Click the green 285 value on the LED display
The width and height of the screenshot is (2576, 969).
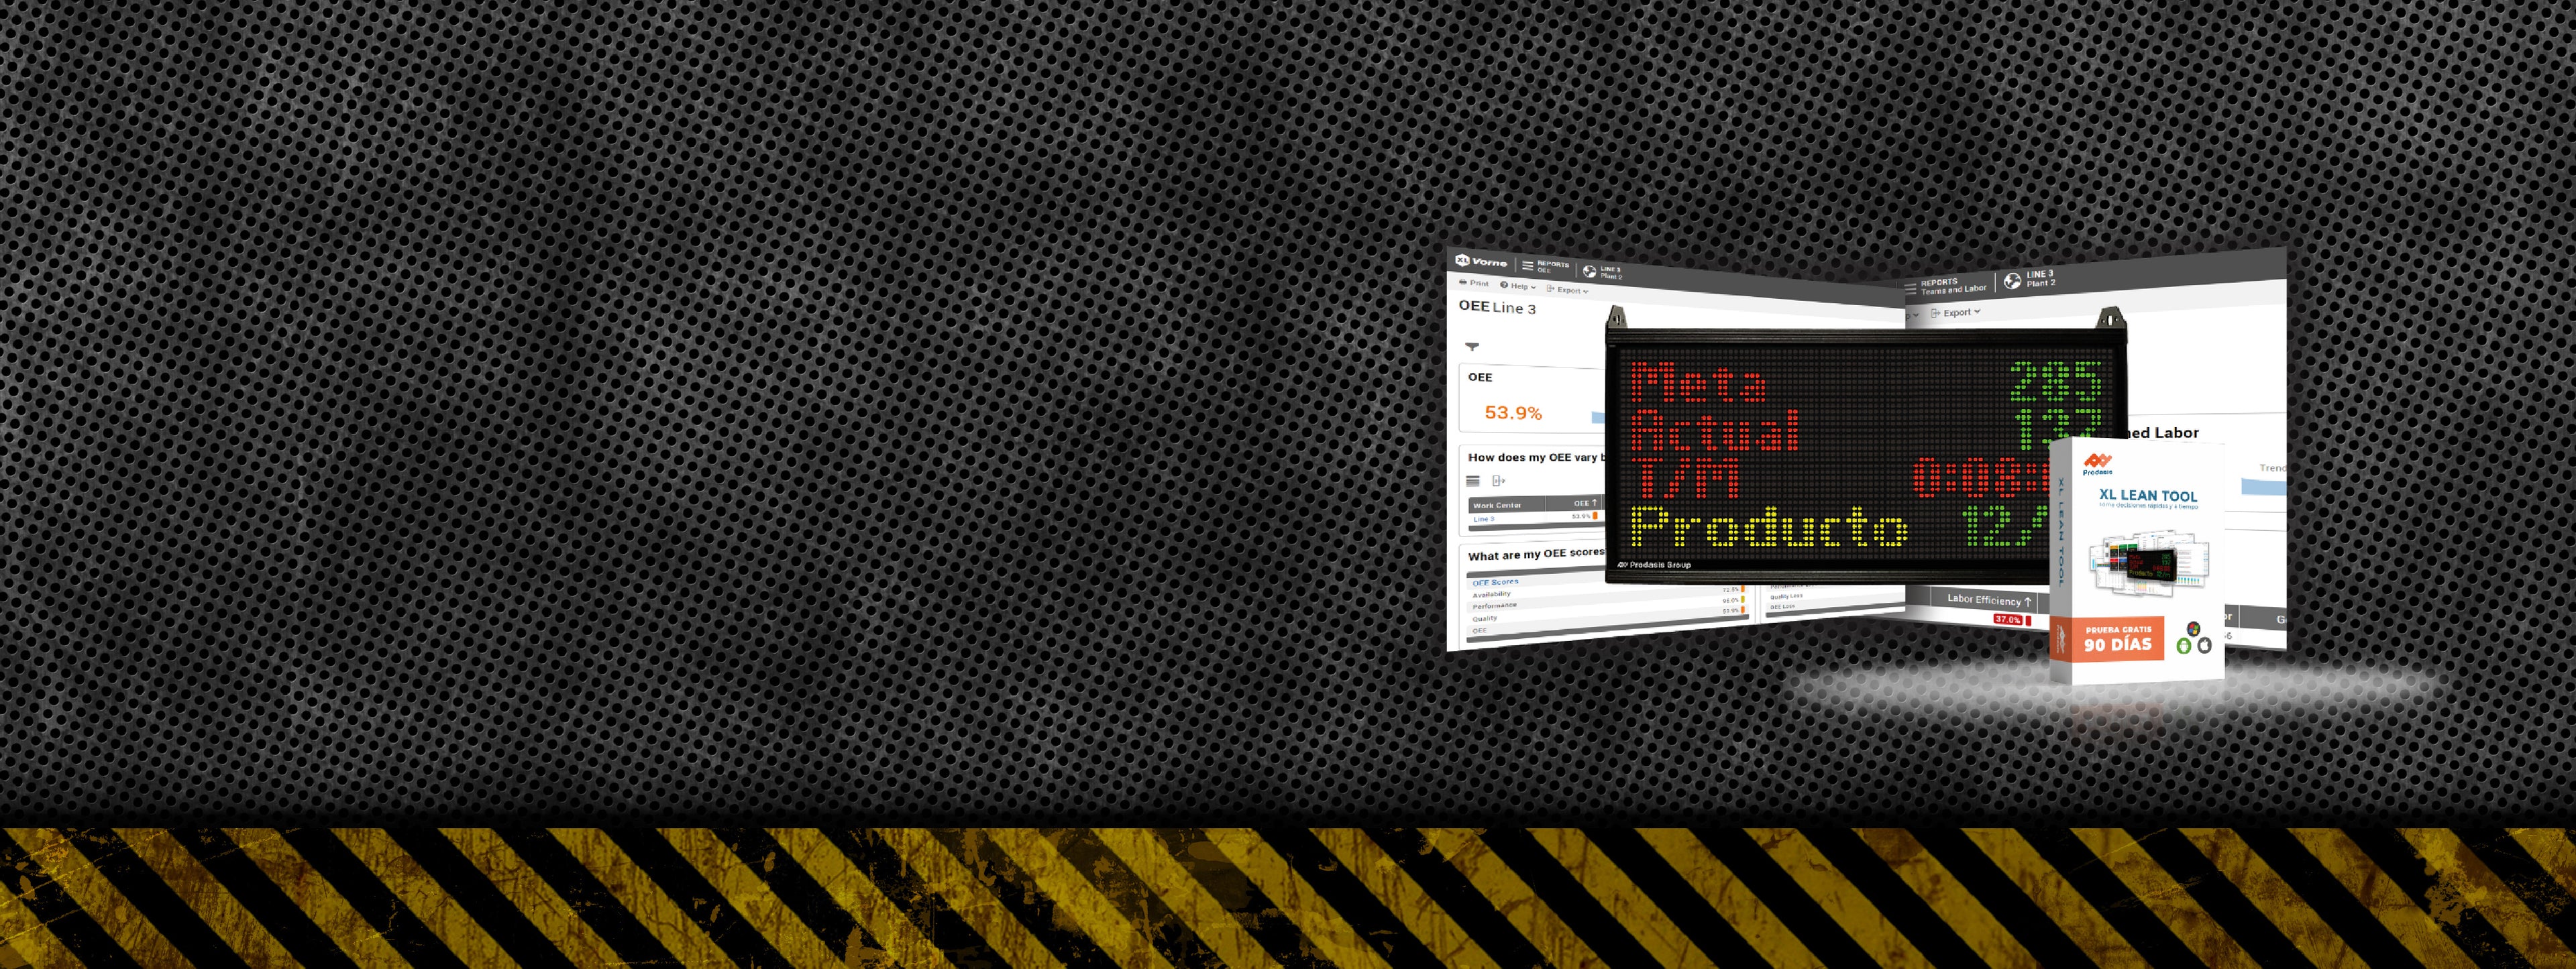2055,383
